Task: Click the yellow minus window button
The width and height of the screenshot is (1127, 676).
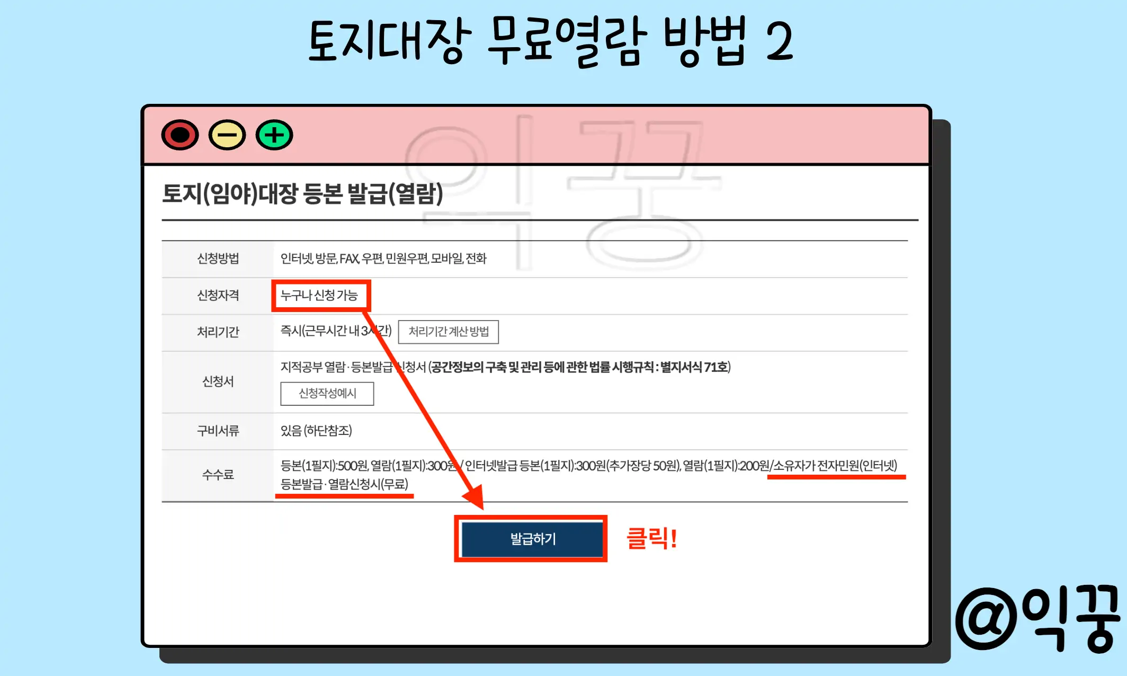Action: coord(227,136)
